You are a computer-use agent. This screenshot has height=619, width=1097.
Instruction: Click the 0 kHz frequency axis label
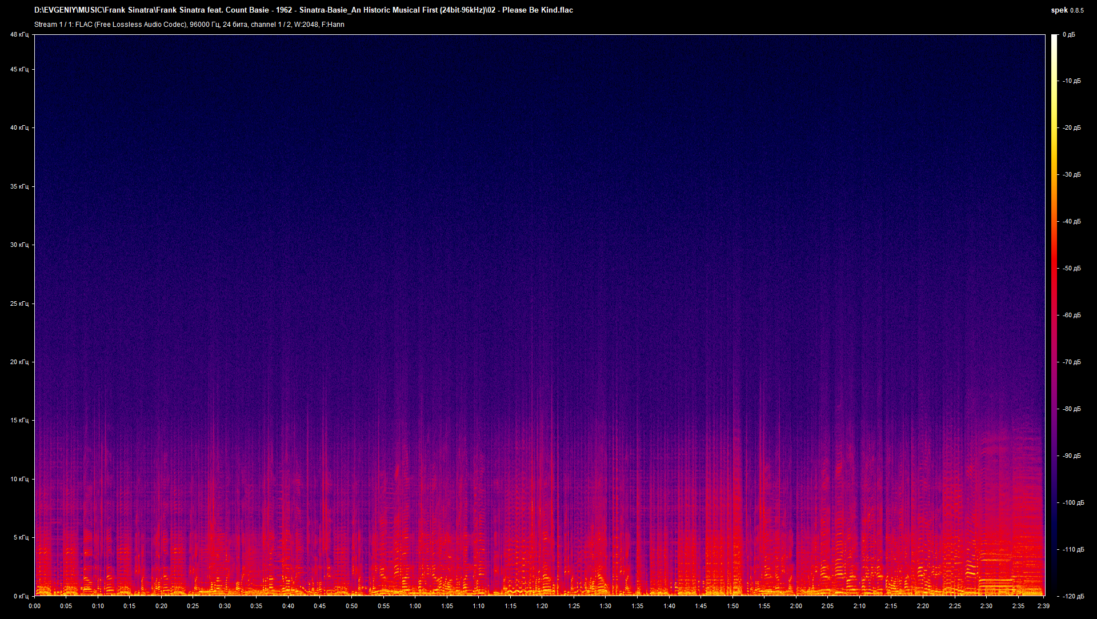coord(21,596)
